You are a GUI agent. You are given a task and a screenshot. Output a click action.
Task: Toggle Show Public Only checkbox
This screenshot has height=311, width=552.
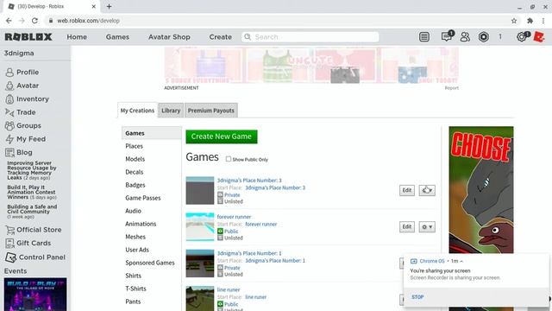click(229, 159)
